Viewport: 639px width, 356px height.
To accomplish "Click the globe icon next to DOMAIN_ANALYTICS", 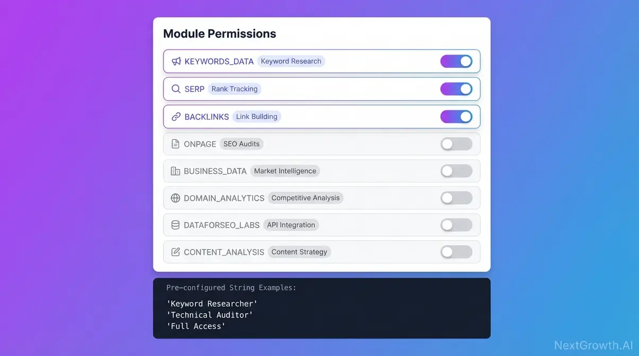I will (x=176, y=198).
